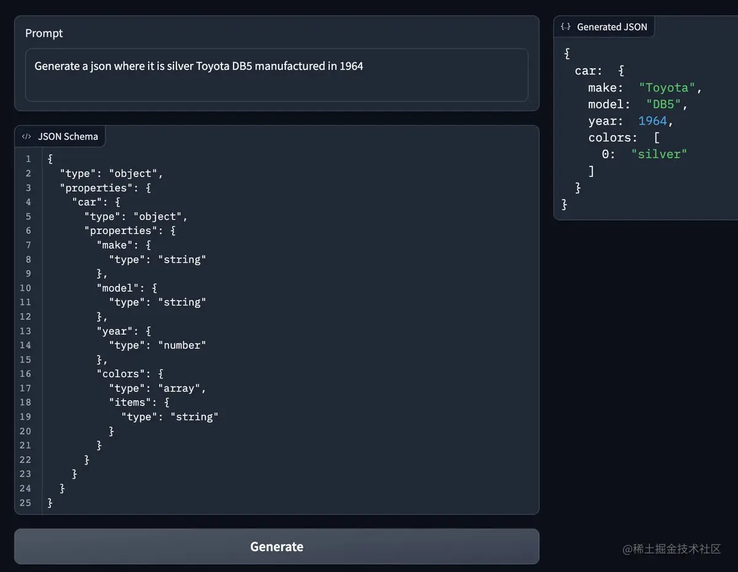
Task: Click the "silver" value in generated JSON
Action: (659, 154)
